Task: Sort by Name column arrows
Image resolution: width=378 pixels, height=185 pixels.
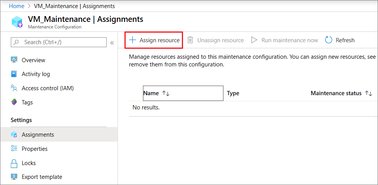Action: [166, 93]
